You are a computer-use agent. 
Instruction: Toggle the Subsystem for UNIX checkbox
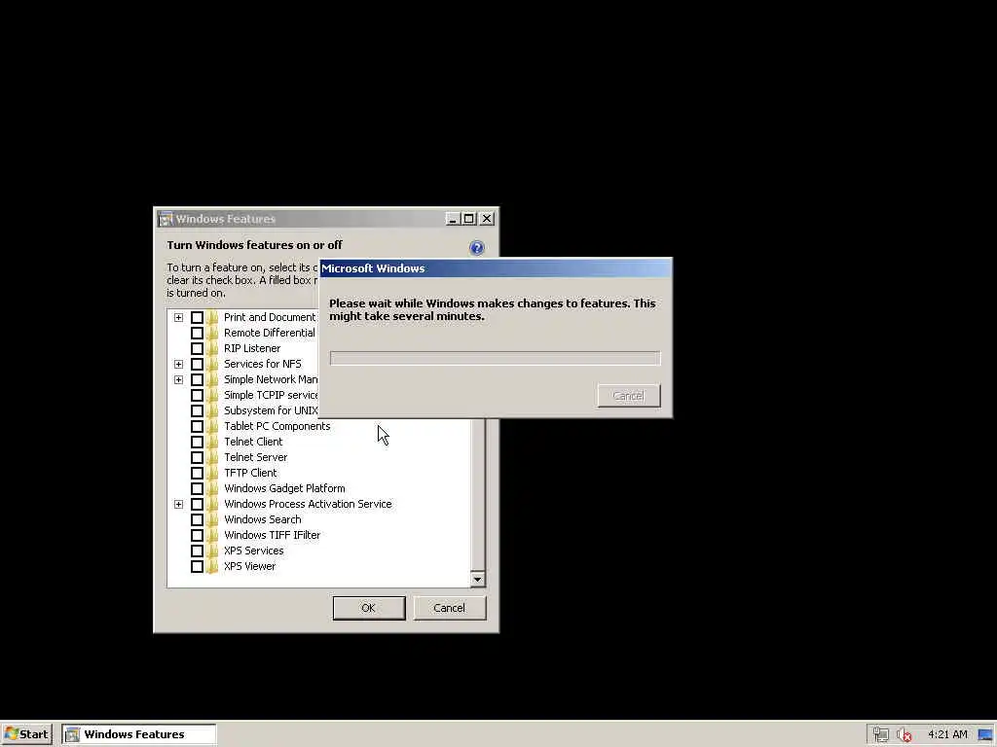[197, 411]
